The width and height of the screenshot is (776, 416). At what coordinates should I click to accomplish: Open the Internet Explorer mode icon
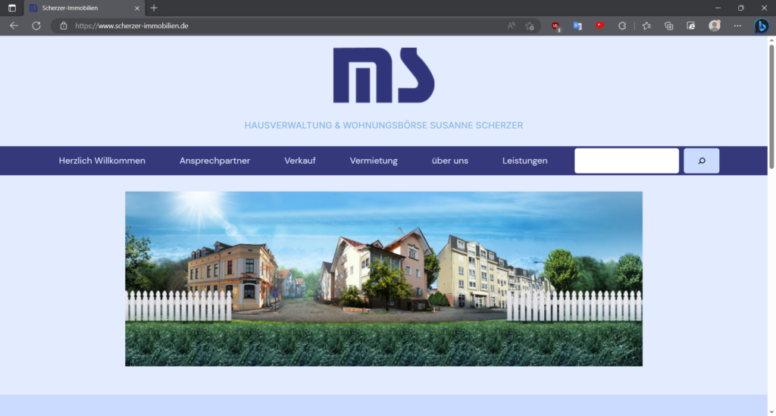coord(691,26)
